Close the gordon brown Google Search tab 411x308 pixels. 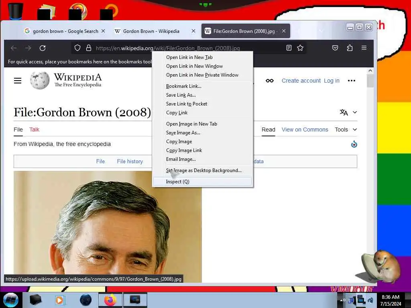click(x=103, y=31)
